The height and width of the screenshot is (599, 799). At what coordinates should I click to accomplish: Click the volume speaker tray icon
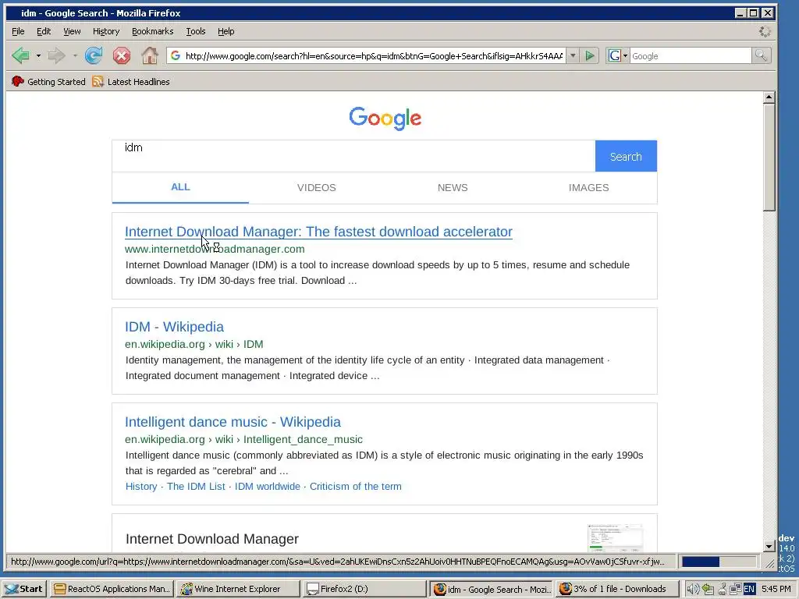pyautogui.click(x=693, y=590)
